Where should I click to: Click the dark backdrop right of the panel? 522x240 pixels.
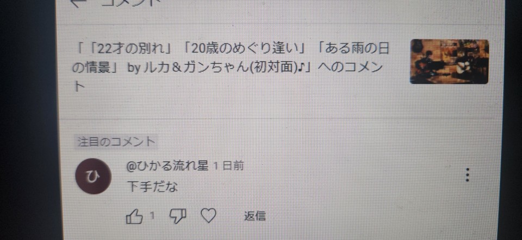[513, 120]
